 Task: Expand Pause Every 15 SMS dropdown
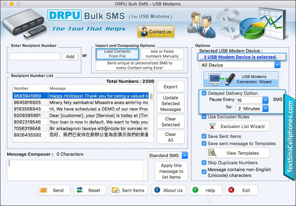(265, 100)
